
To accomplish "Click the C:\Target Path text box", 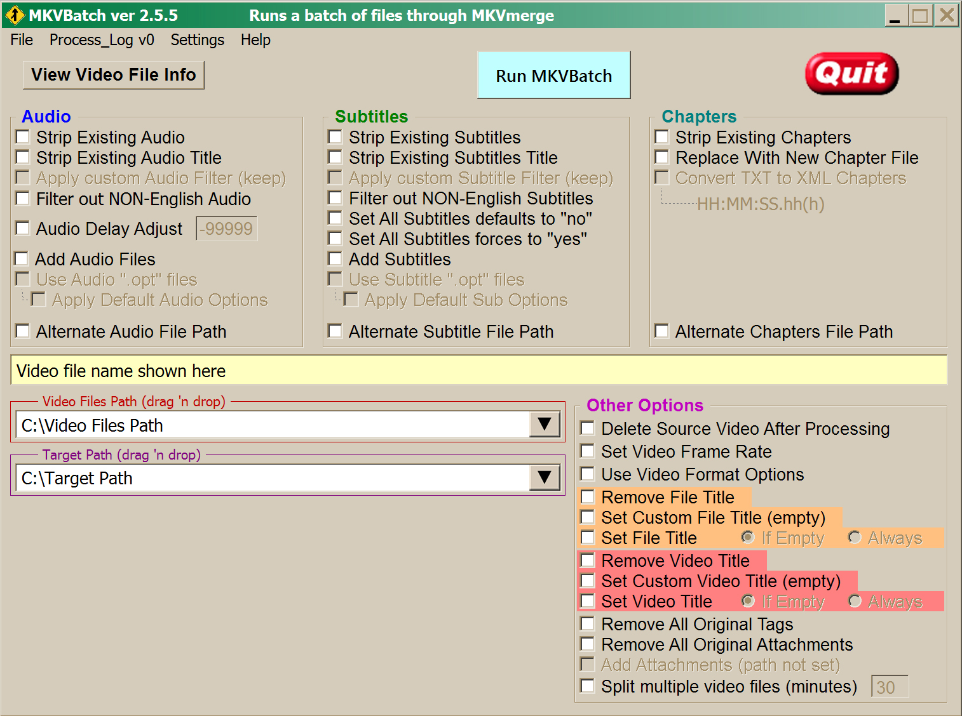I will coord(273,478).
